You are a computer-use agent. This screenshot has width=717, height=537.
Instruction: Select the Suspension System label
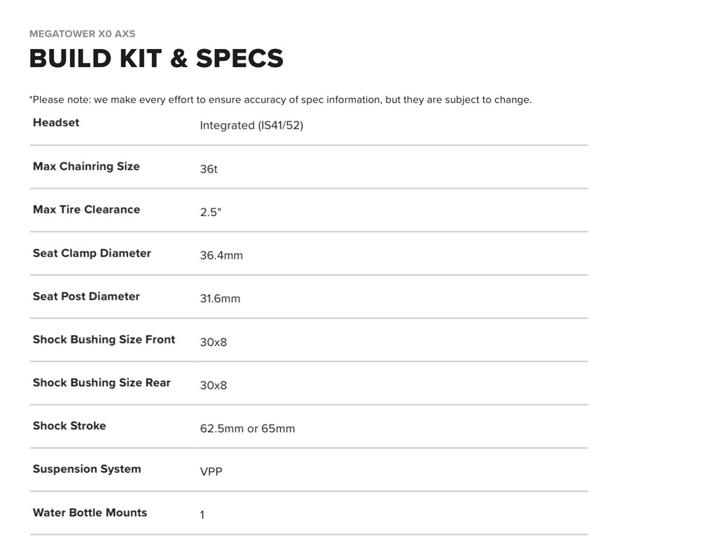pos(87,469)
